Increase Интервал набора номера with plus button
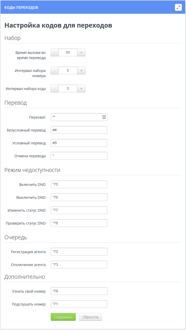 81,70
